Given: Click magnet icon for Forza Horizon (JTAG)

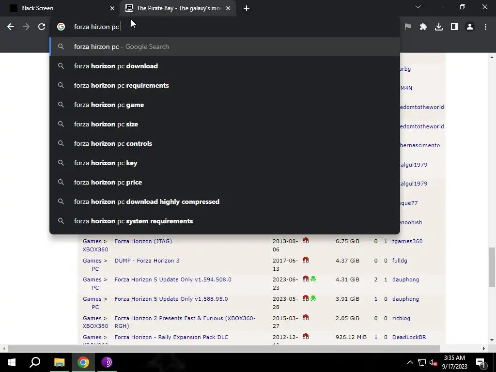Looking at the screenshot, I should [306, 240].
